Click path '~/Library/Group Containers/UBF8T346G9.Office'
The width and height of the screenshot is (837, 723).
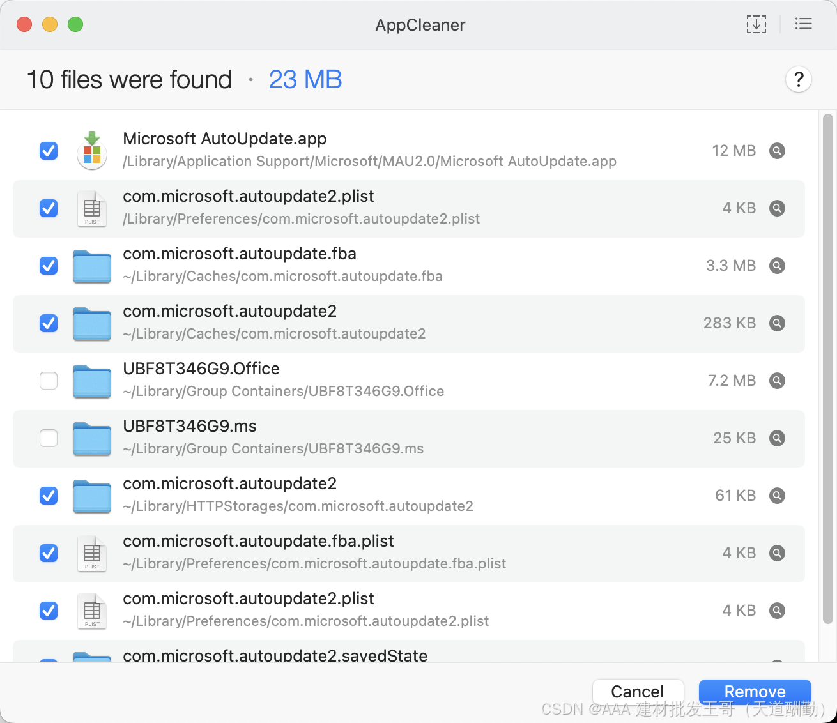click(x=284, y=391)
